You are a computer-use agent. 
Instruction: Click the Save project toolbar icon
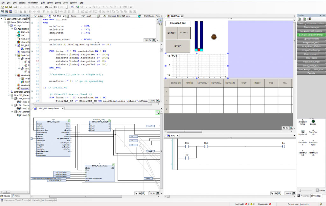tap(11, 7)
